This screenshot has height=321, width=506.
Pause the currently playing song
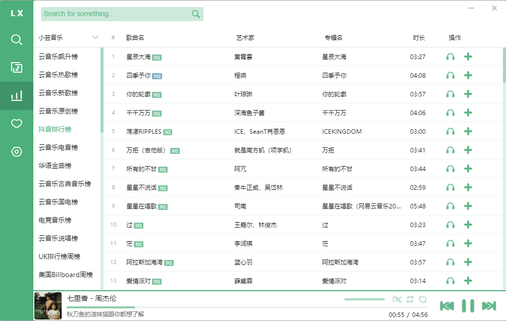(468, 305)
